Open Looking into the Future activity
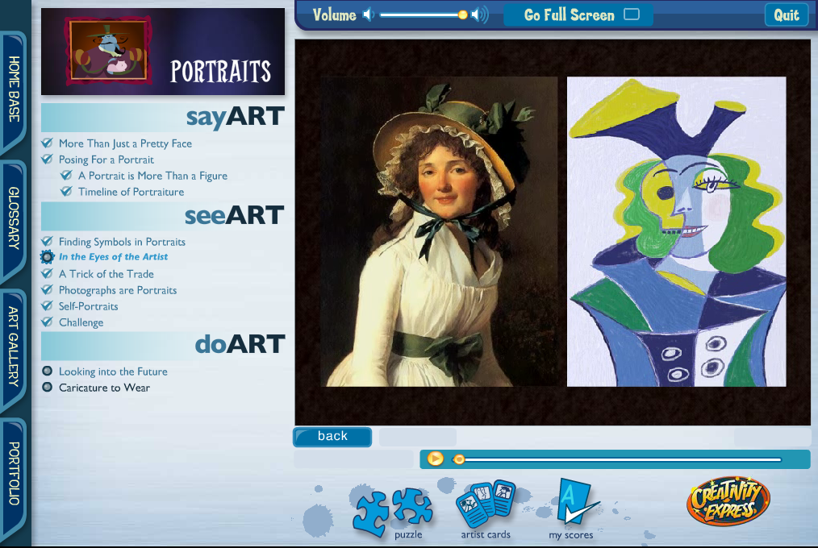The image size is (818, 548). pos(113,372)
